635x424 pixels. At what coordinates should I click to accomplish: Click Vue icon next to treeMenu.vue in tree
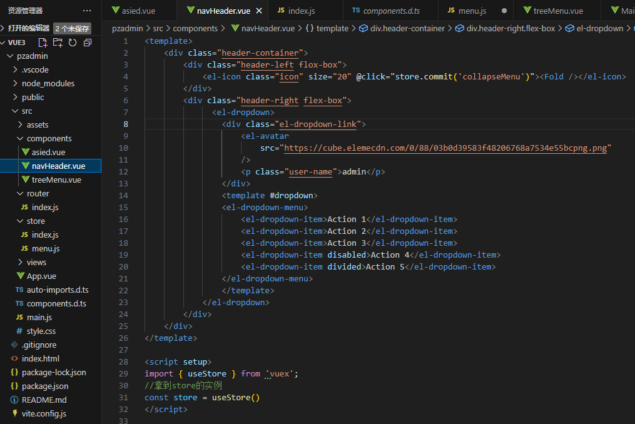click(x=26, y=179)
